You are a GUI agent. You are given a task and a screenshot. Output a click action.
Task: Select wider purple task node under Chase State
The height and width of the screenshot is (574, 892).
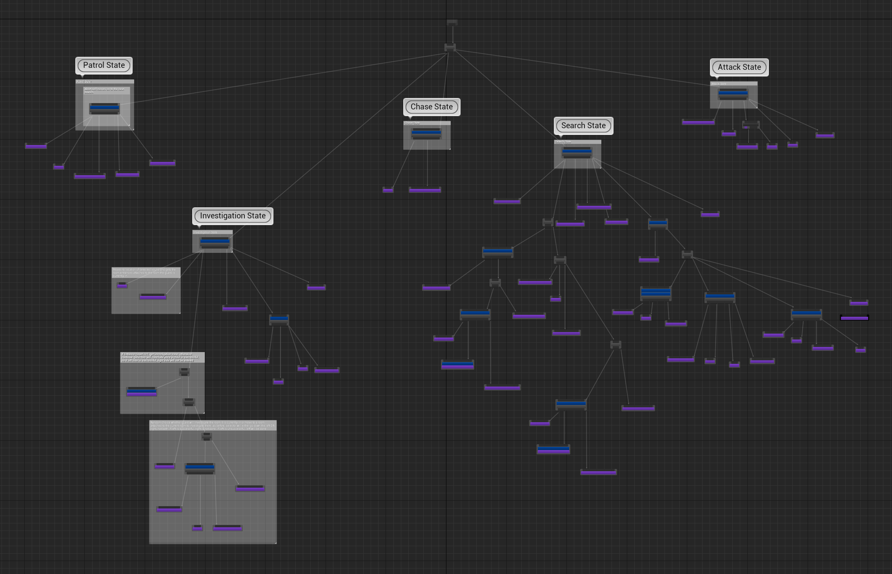[x=425, y=190]
